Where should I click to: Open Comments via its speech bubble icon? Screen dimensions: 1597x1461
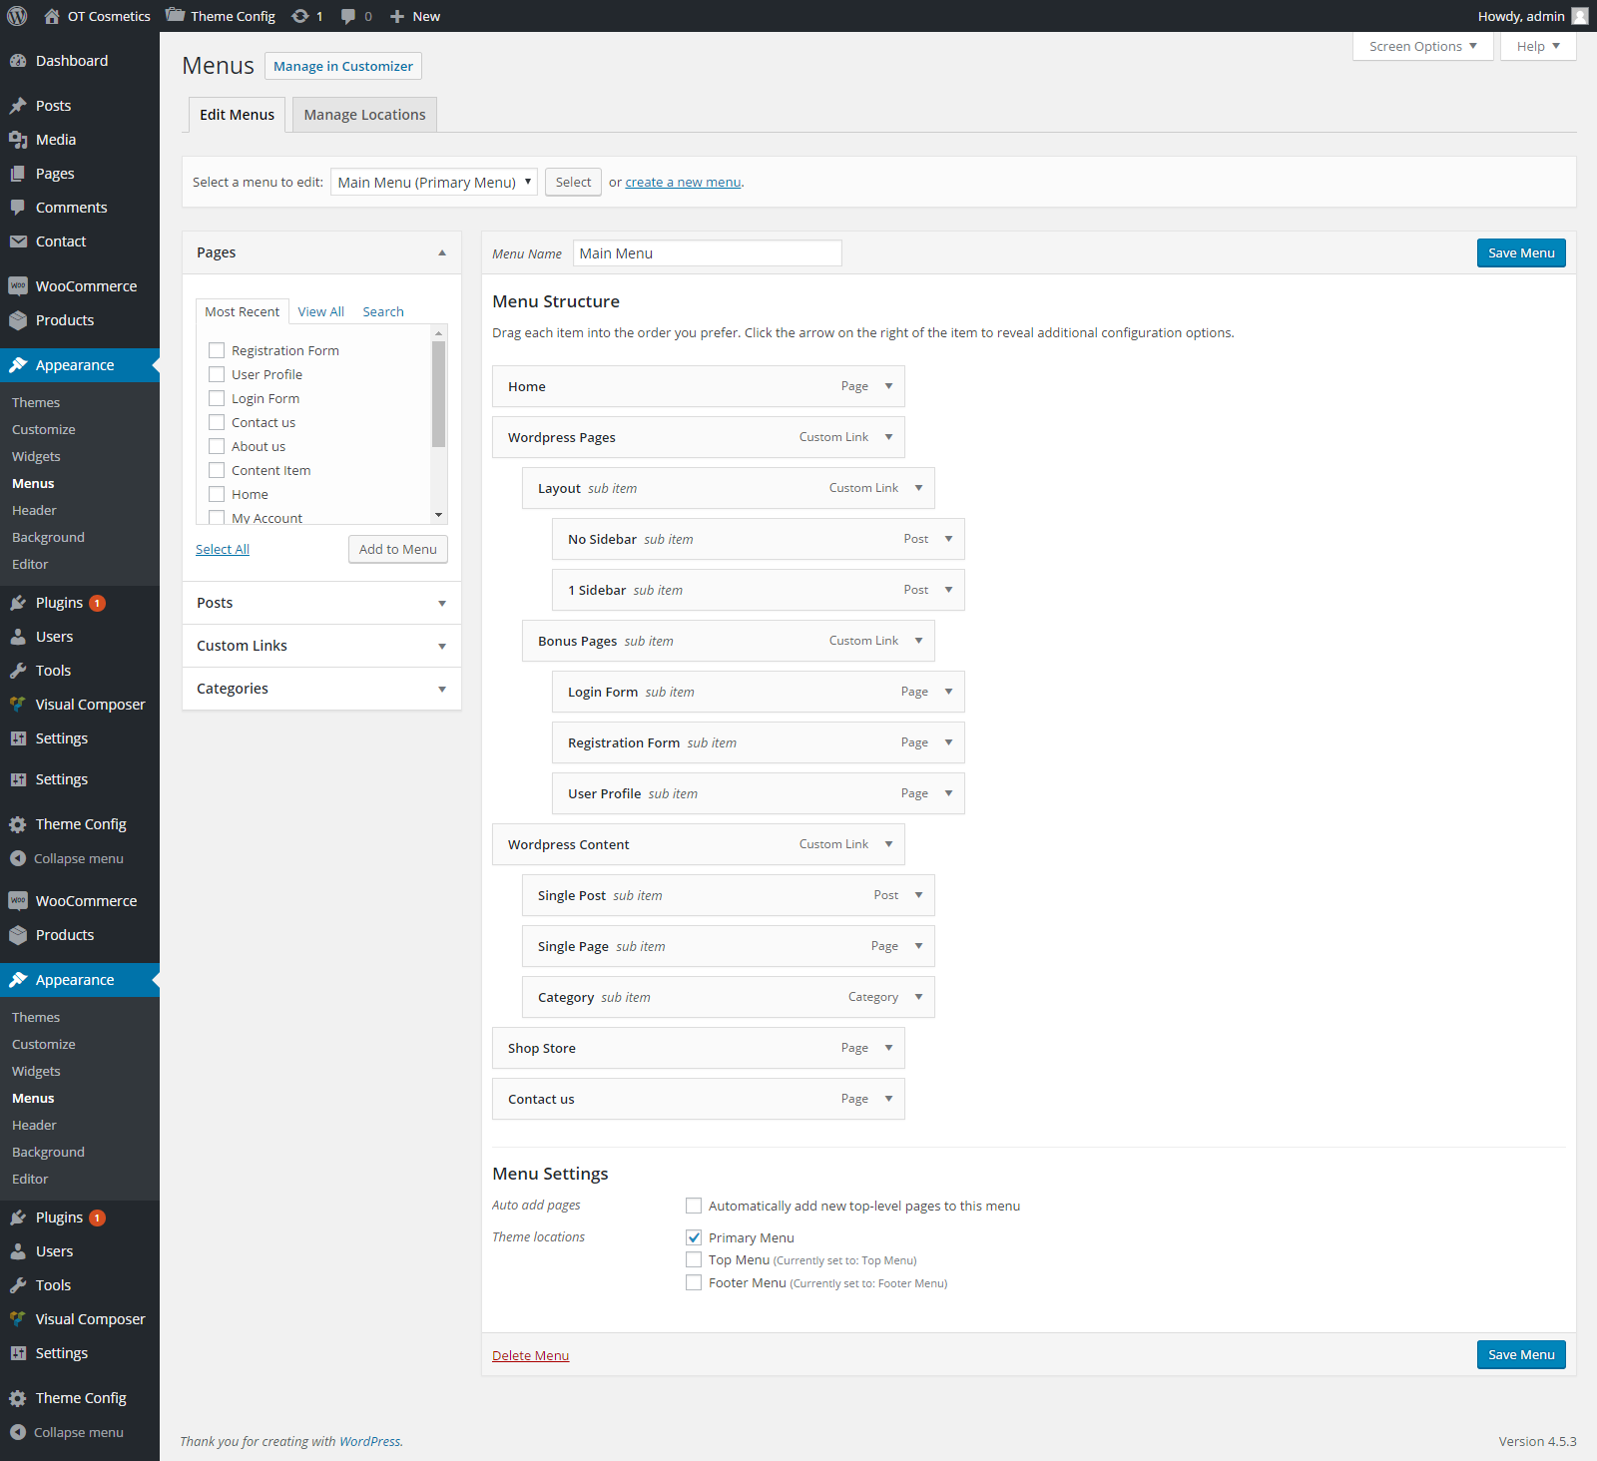click(x=18, y=208)
